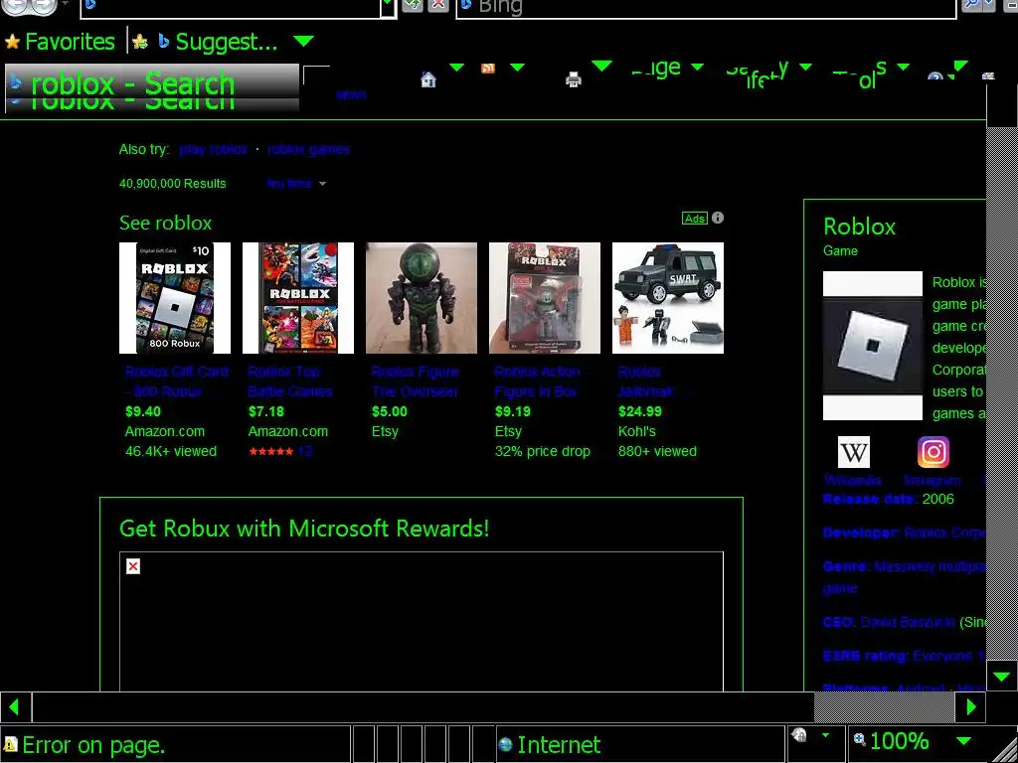Click the yellow Favorites star icon
Screen dimensions: 1018x763
(12, 42)
